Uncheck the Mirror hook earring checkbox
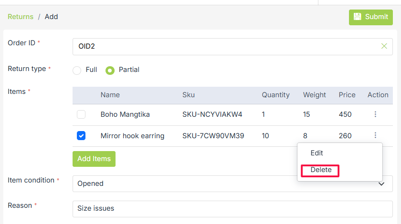 (81, 136)
